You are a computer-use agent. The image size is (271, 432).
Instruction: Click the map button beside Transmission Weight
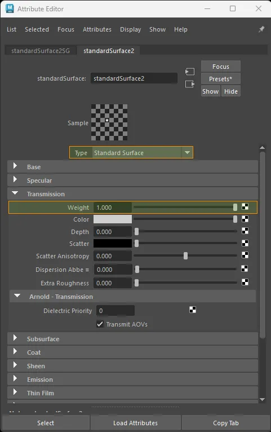coord(245,206)
